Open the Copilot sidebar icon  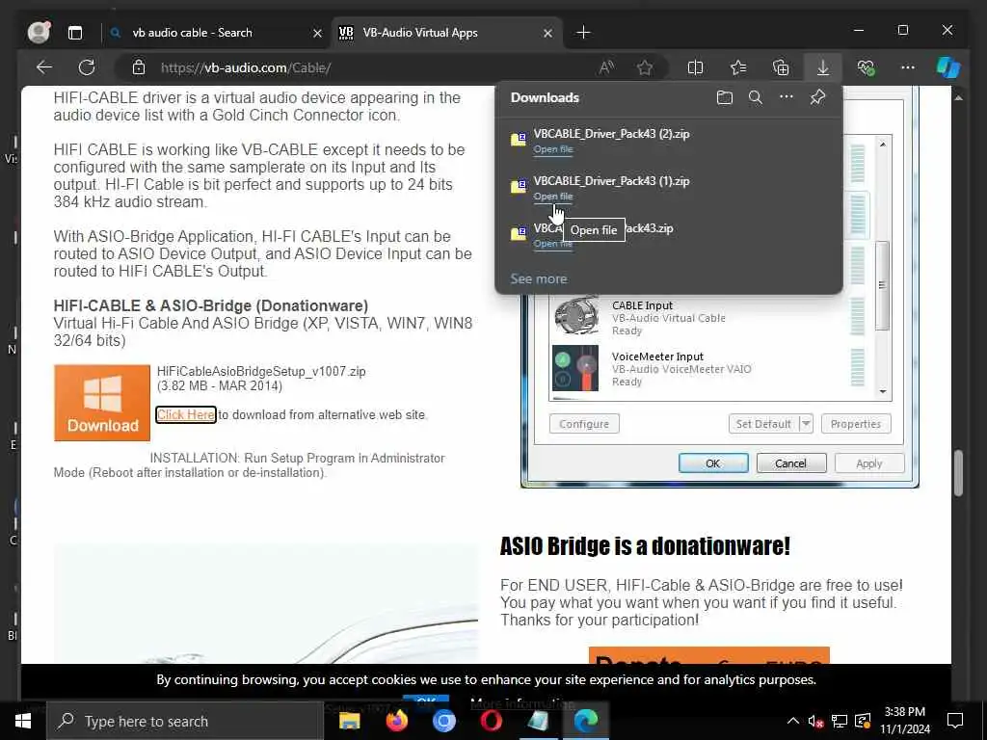coord(948,67)
